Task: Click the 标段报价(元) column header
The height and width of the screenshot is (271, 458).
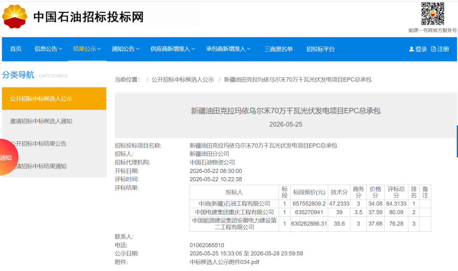Action: (309, 192)
